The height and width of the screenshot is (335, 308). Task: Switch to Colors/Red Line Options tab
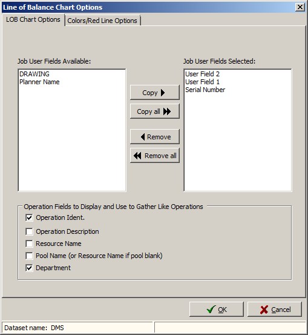point(102,21)
